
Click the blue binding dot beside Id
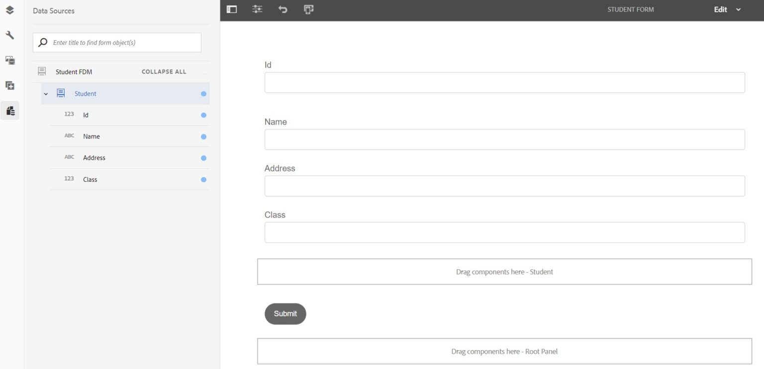pyautogui.click(x=203, y=115)
